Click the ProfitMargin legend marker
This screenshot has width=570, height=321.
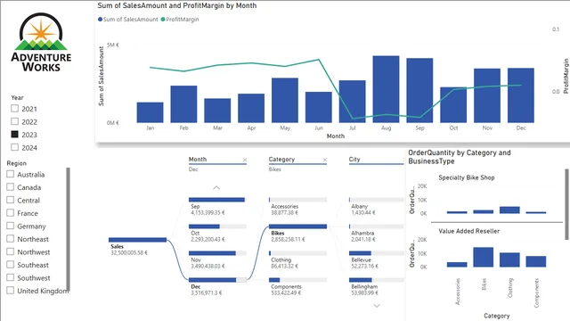[x=163, y=20]
